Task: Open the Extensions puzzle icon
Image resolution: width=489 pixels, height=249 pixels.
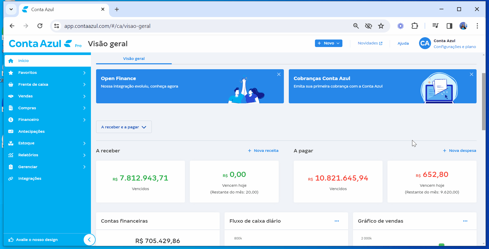Action: coord(415,26)
